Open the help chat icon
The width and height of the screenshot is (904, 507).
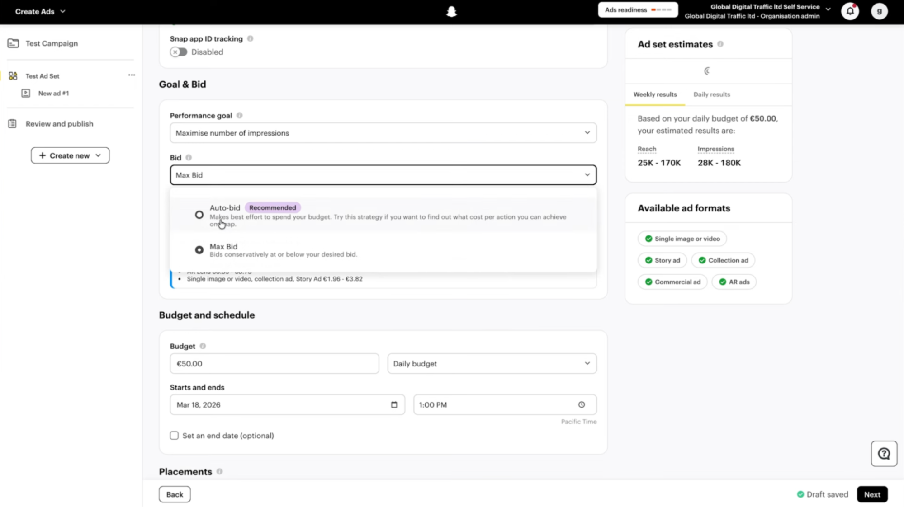pyautogui.click(x=884, y=454)
